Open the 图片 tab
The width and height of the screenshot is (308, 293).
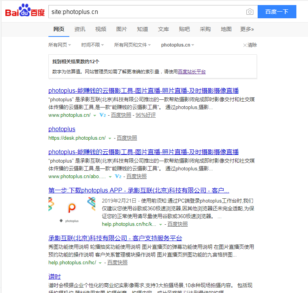tap(122, 29)
